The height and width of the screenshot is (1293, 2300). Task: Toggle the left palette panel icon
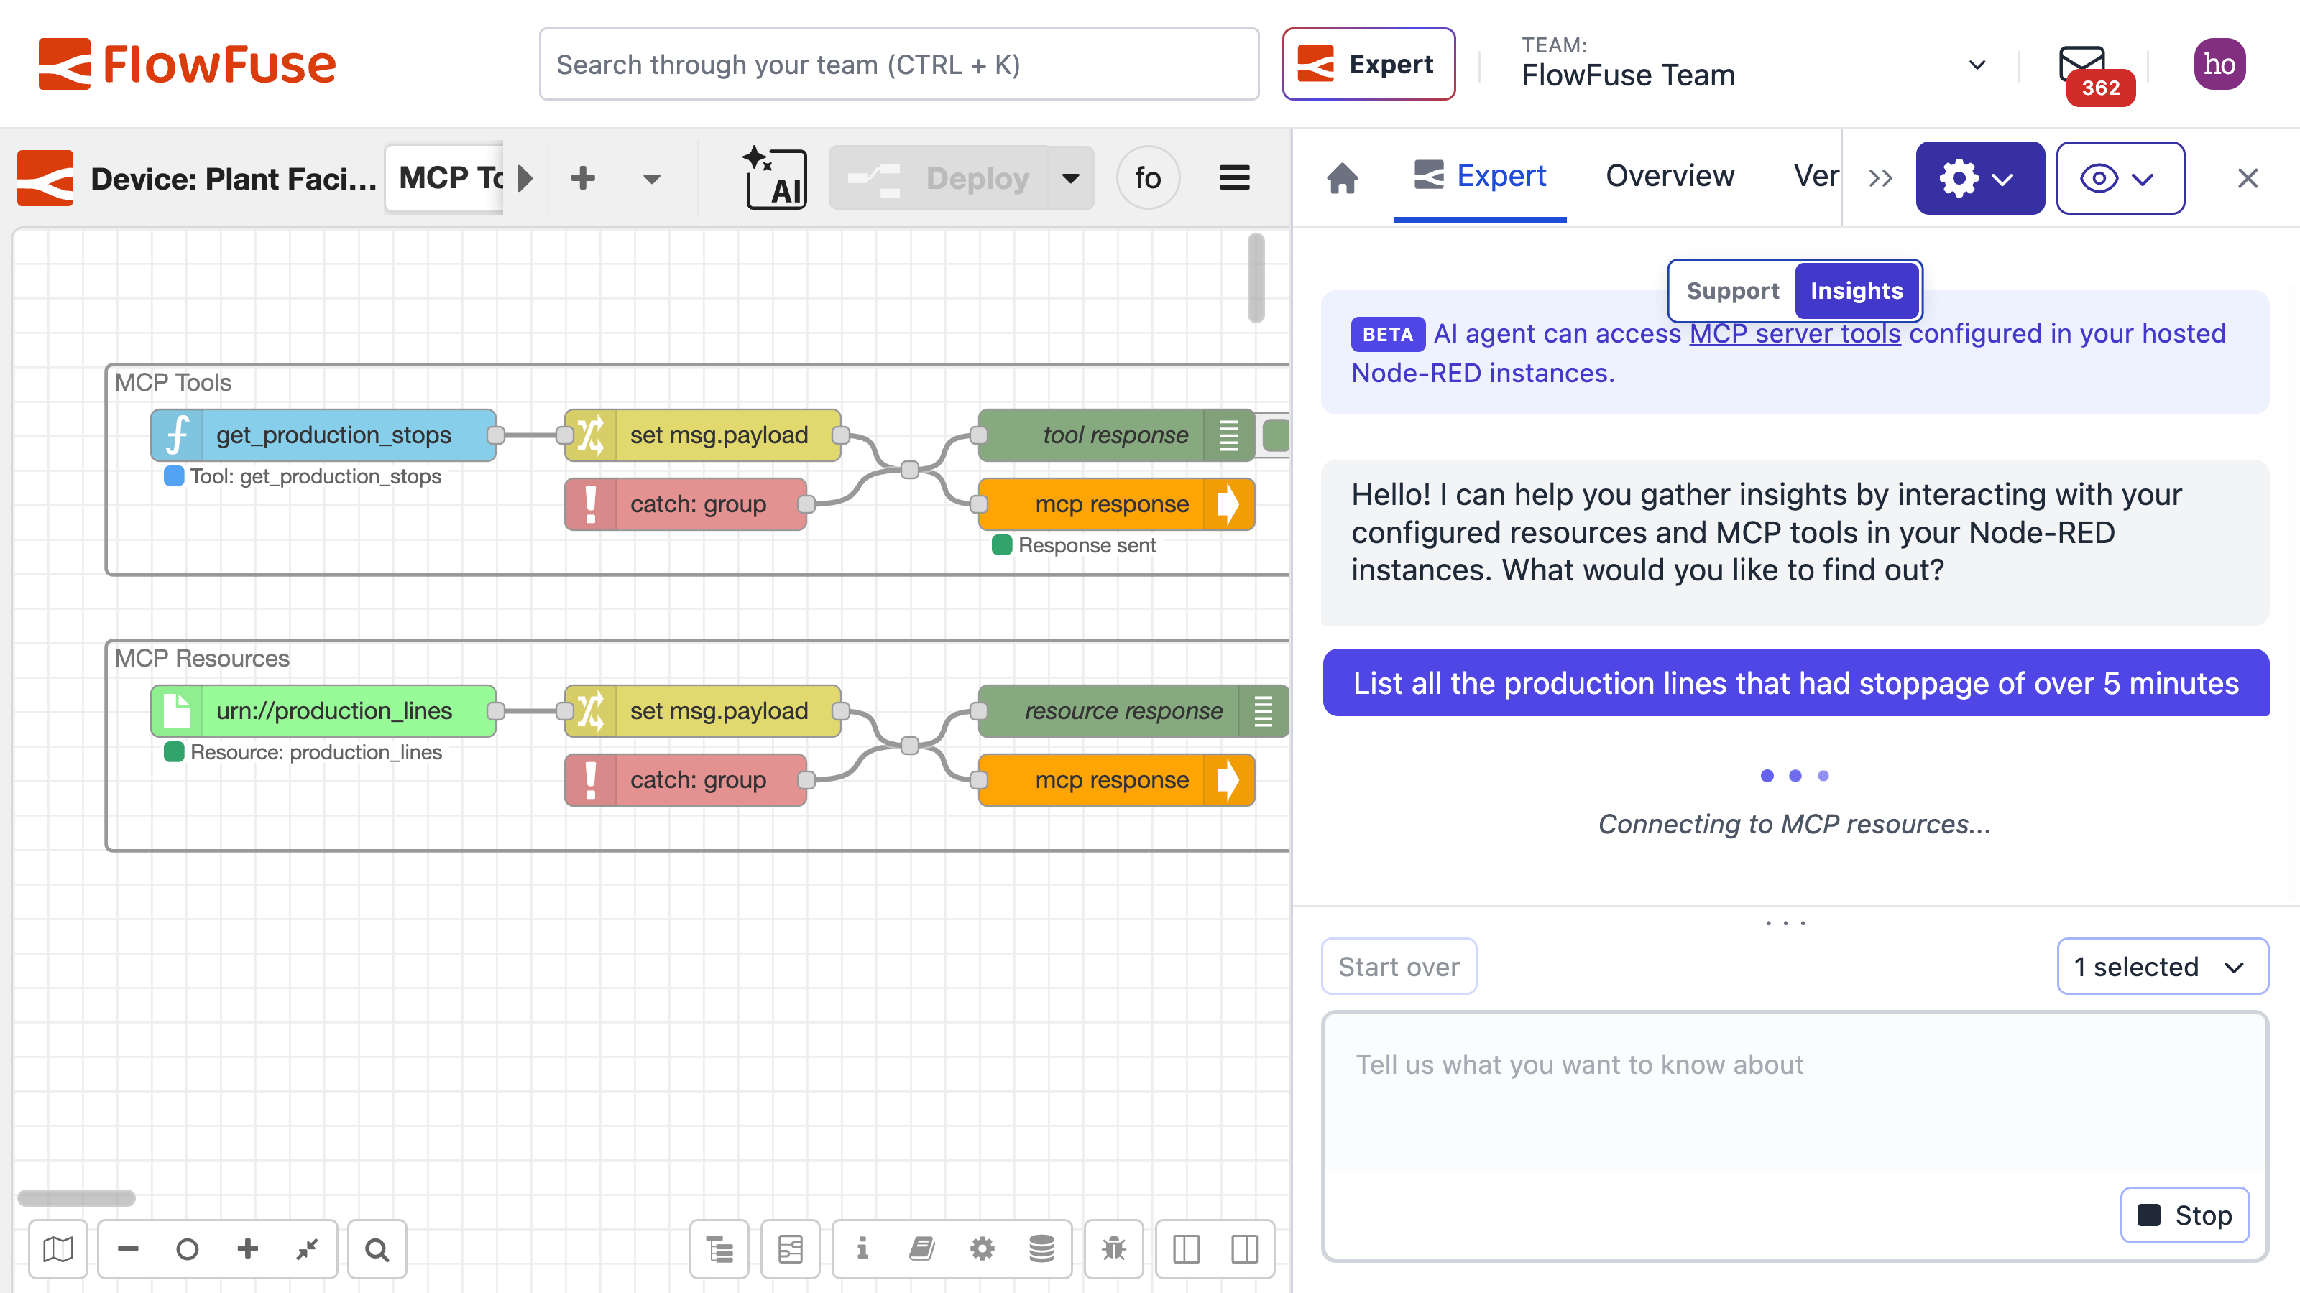pyautogui.click(x=1186, y=1248)
